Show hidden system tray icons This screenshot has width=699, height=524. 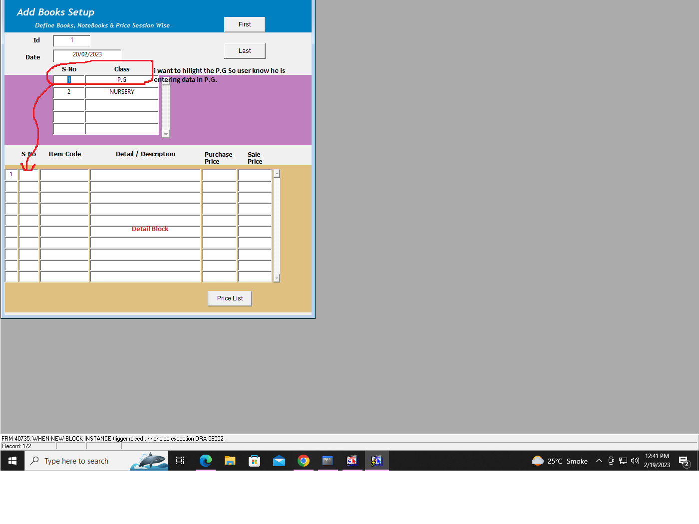pos(599,461)
